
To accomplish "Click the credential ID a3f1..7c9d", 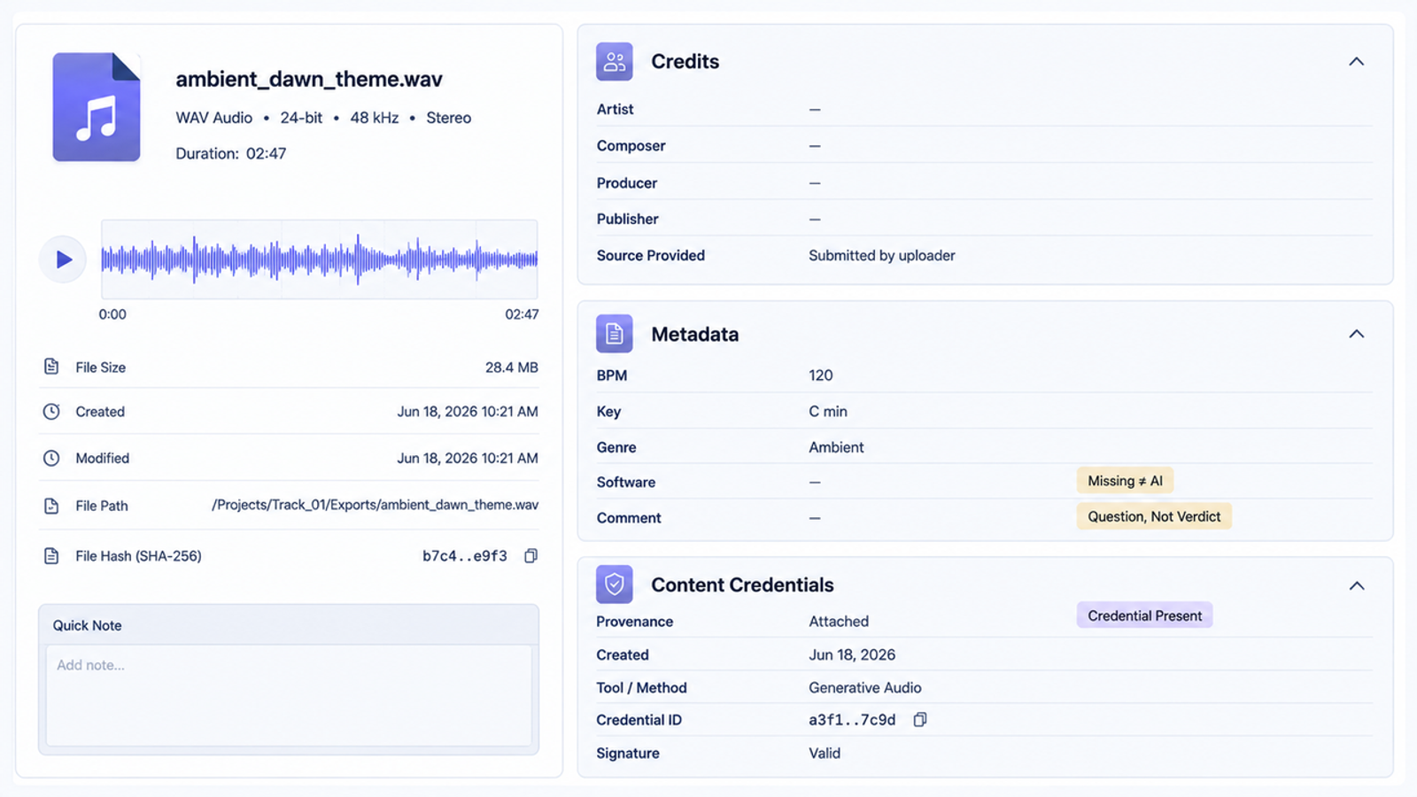I will [x=852, y=720].
